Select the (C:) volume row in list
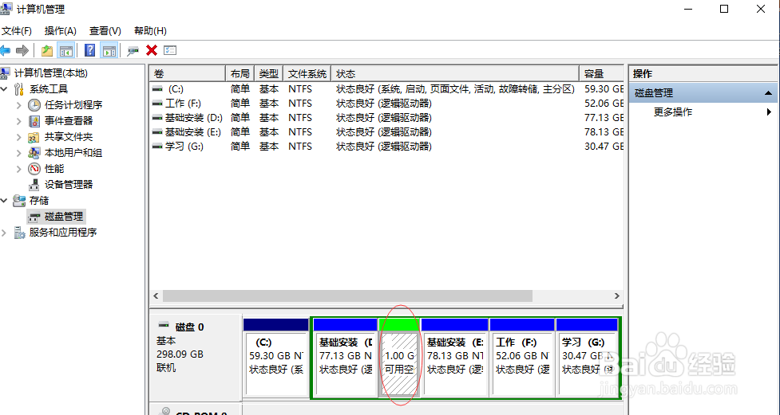Image resolution: width=780 pixels, height=415 pixels. pos(387,89)
